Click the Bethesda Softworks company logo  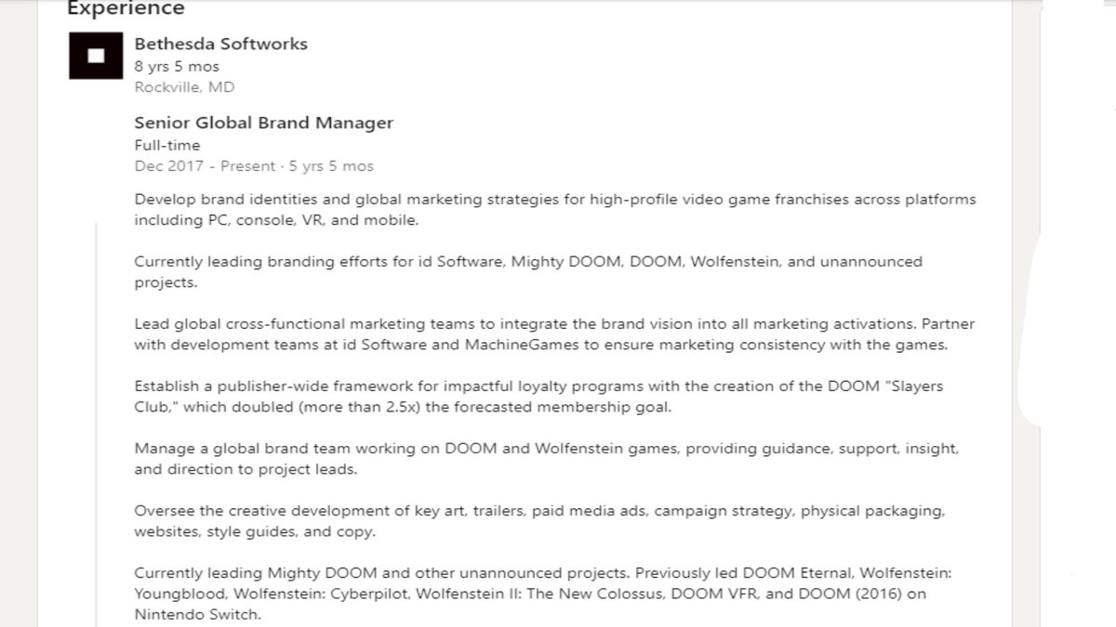pyautogui.click(x=96, y=56)
